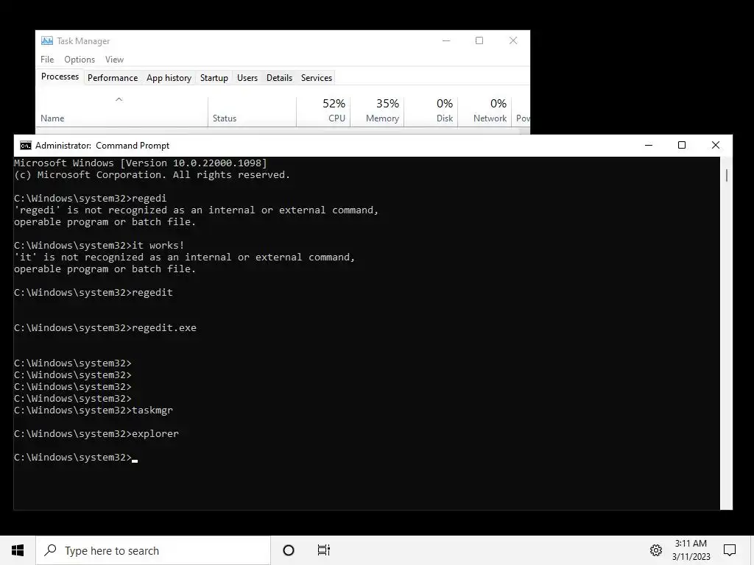Open the File menu in Task Manager
Screen dimensions: 754x565
tap(47, 59)
